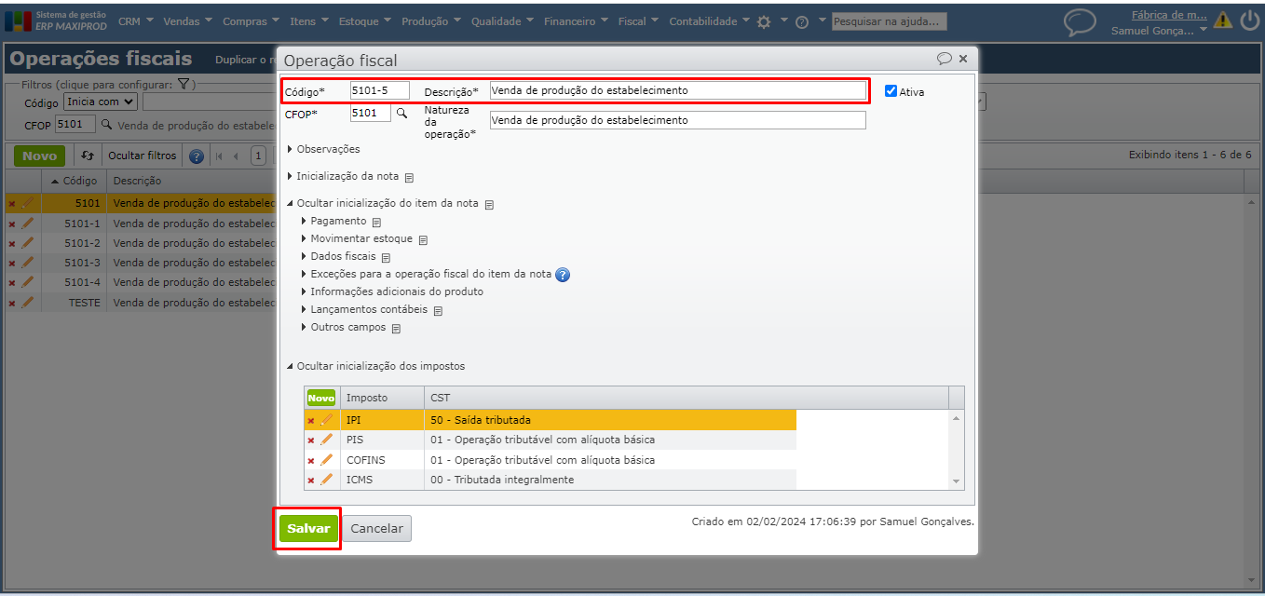Click notes icon beside Inicialização da nota
Image resolution: width=1265 pixels, height=596 pixels.
pos(409,177)
